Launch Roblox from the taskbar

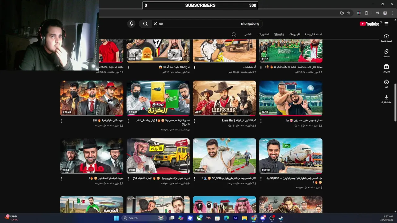coord(190,218)
